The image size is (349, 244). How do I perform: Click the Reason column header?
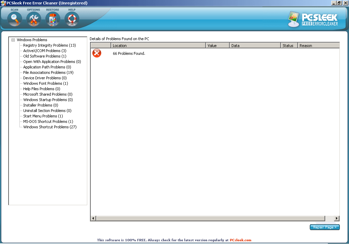click(319, 46)
